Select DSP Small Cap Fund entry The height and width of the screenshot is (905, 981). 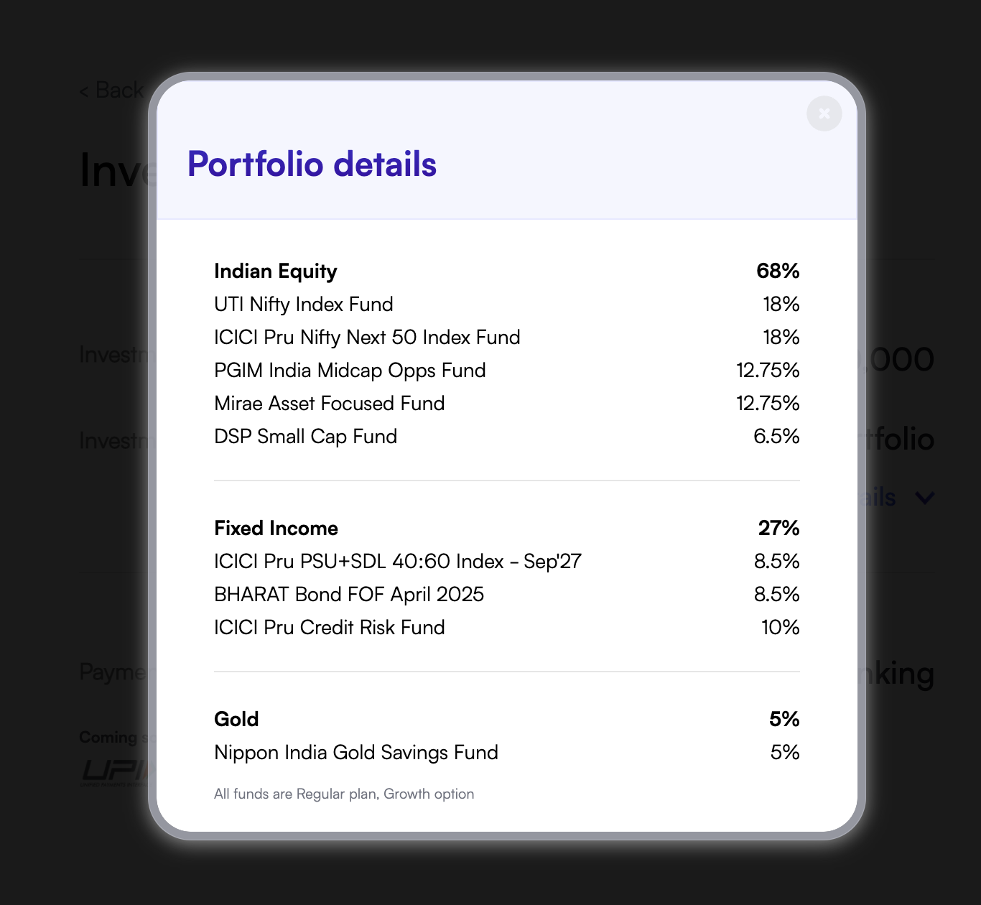[506, 436]
